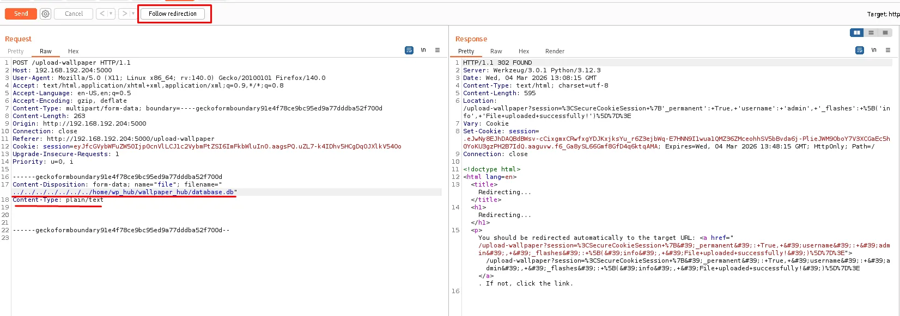Switch Response view to Raw tab

click(x=496, y=51)
